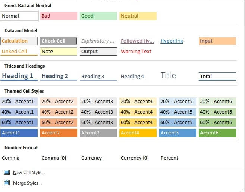Image resolution: width=245 pixels, height=192 pixels.
Task: Choose Merge Styles menu entry
Action: pos(27,183)
